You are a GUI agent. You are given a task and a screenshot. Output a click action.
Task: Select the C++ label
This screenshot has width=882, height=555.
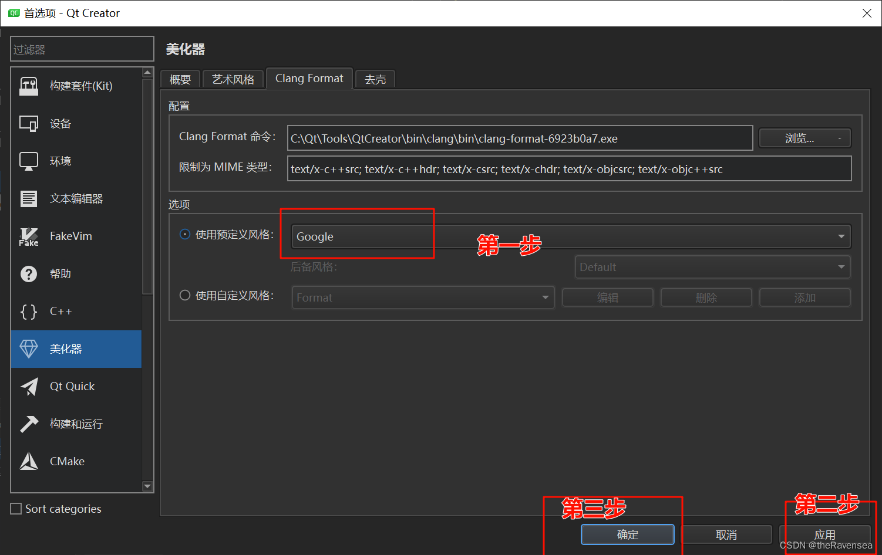61,312
